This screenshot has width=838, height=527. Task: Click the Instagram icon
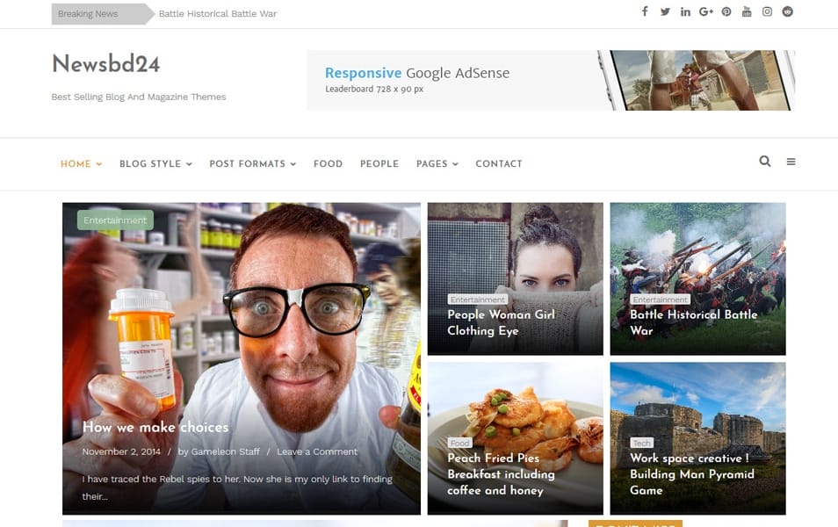[x=767, y=12]
